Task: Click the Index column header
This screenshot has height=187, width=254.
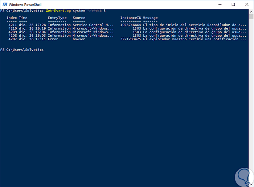Action: point(12,18)
